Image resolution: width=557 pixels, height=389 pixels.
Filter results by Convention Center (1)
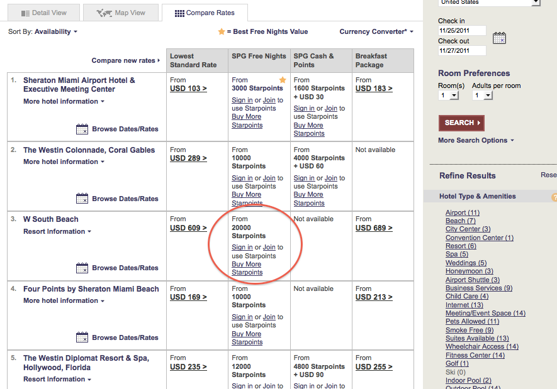(x=480, y=238)
